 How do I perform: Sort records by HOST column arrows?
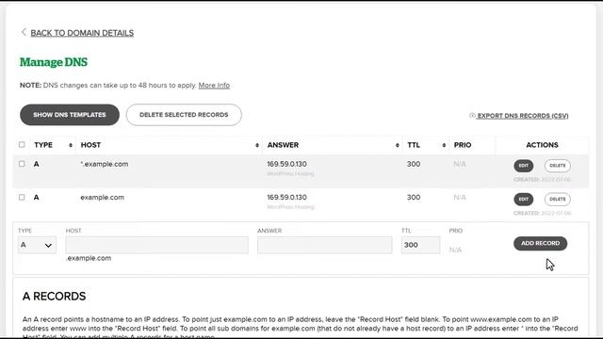(x=257, y=145)
